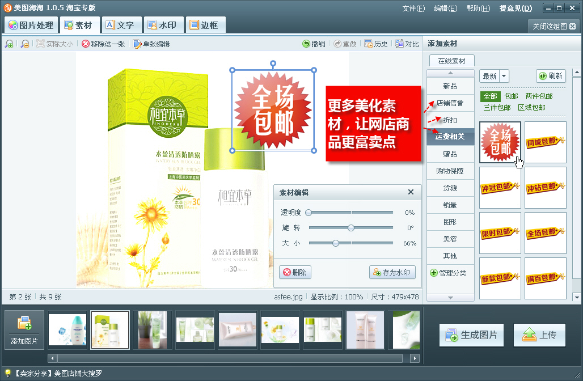The height and width of the screenshot is (381, 583).
Task: Undo last action with 撤销
Action: 314,44
